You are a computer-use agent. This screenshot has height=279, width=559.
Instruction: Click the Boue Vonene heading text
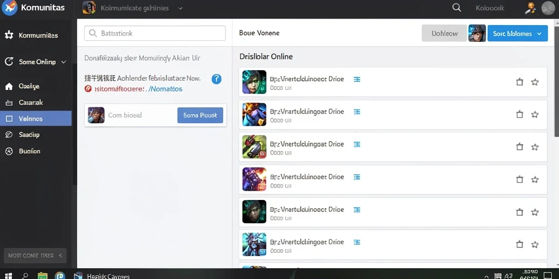(259, 33)
